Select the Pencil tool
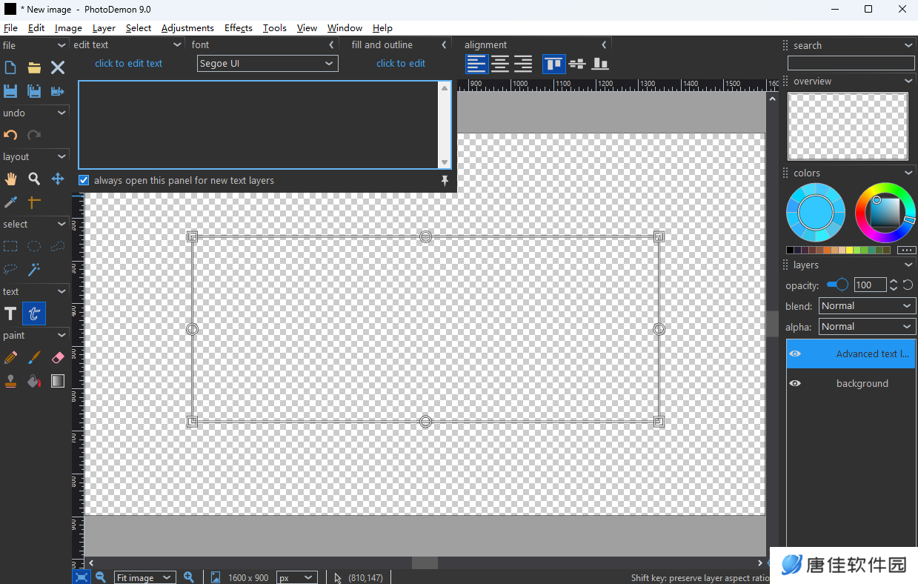The image size is (918, 584). [x=10, y=357]
